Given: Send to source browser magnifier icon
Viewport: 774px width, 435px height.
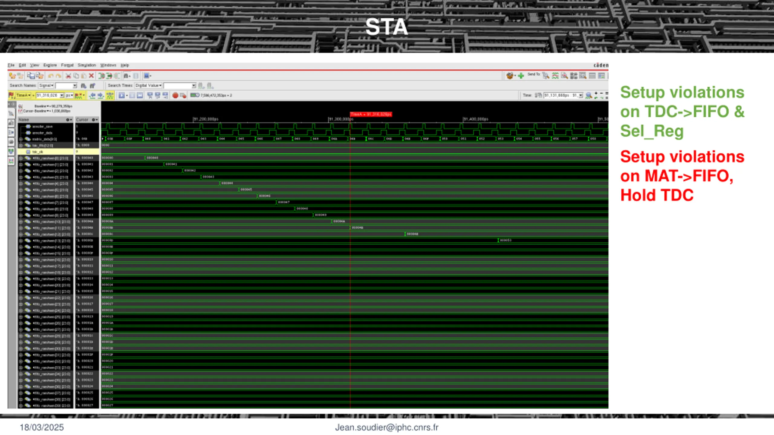Looking at the screenshot, I should coord(564,76).
